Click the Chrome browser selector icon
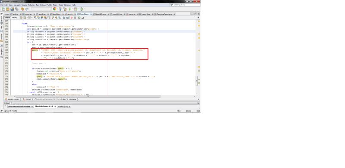Viewport: 345px width, 168px height. click(x=55, y=9)
